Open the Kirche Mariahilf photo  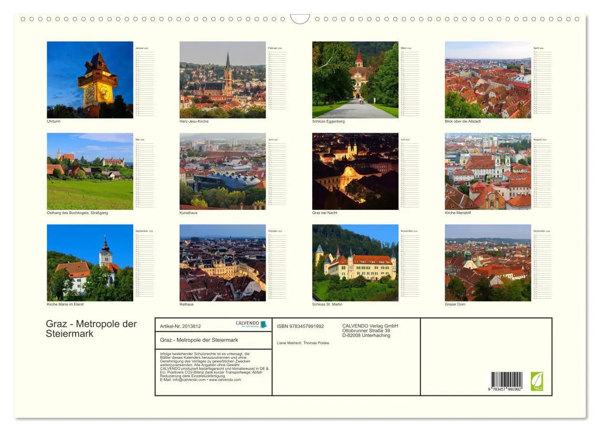pos(487,170)
